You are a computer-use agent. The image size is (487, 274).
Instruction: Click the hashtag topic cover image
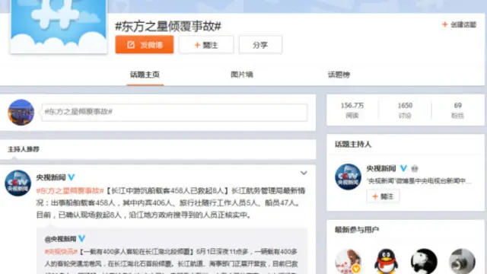[x=59, y=27]
